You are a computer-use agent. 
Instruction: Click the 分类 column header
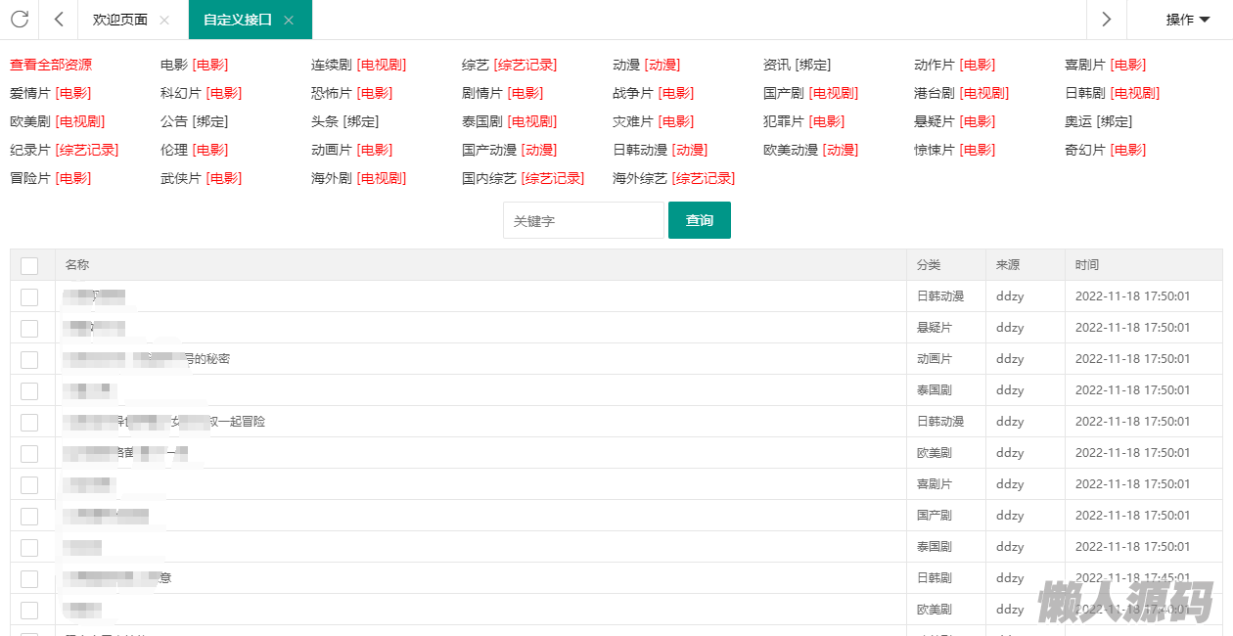coord(928,265)
